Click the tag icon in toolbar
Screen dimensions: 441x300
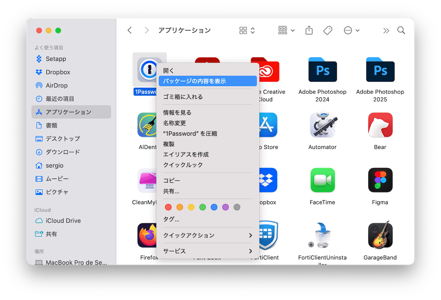[x=328, y=30]
